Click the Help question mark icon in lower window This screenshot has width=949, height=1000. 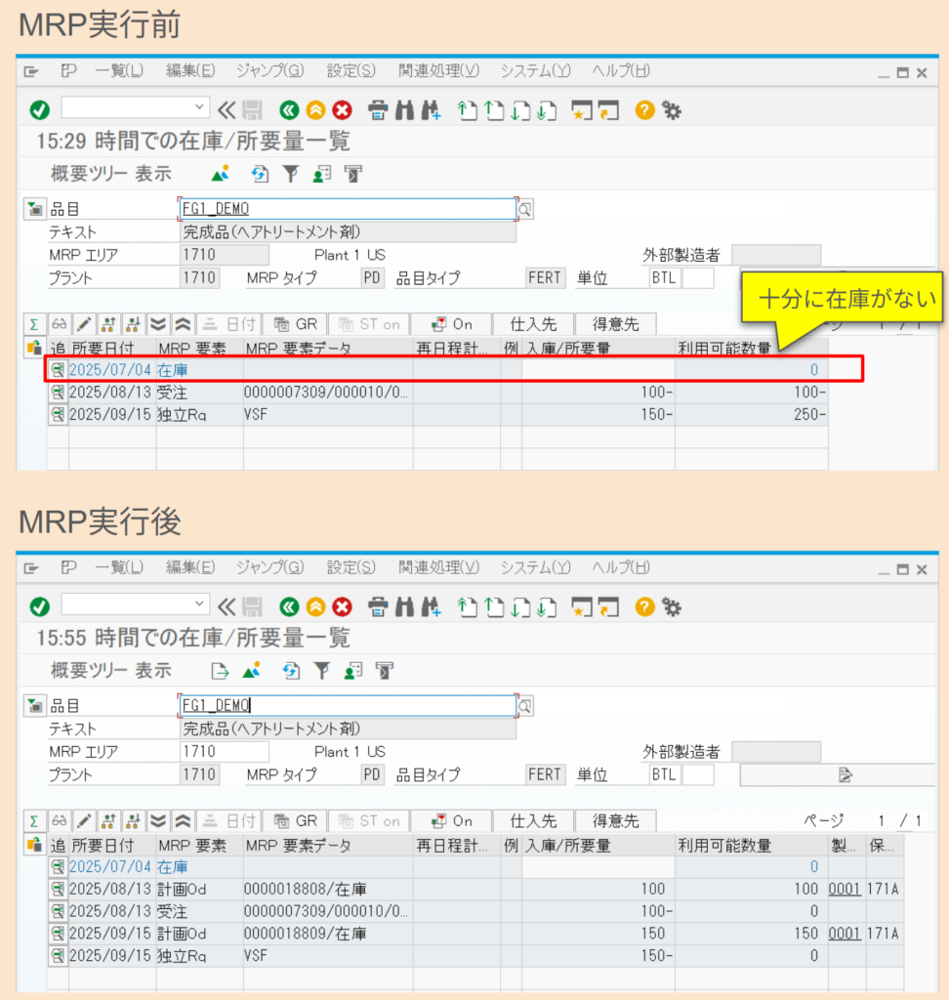pos(644,607)
